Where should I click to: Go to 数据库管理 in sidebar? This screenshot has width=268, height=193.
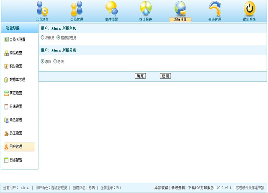pyautogui.click(x=18, y=80)
